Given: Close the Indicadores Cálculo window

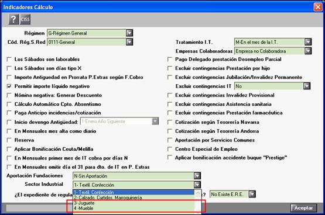Looking at the screenshot, I should coord(318,7).
